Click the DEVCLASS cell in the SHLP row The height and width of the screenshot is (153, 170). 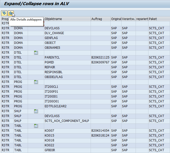[67, 116]
